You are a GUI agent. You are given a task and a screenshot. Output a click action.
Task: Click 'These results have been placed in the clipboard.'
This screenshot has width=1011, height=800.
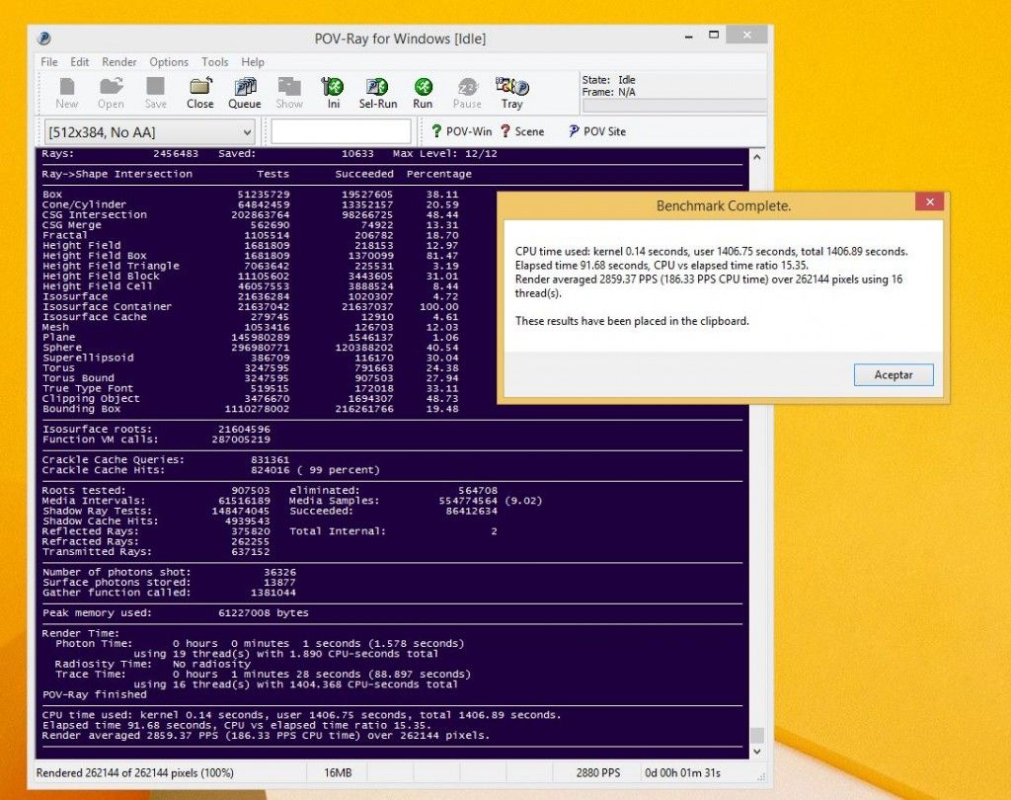pos(632,321)
